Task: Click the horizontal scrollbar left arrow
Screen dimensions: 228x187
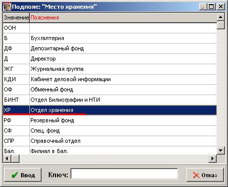Action: (x=7, y=158)
